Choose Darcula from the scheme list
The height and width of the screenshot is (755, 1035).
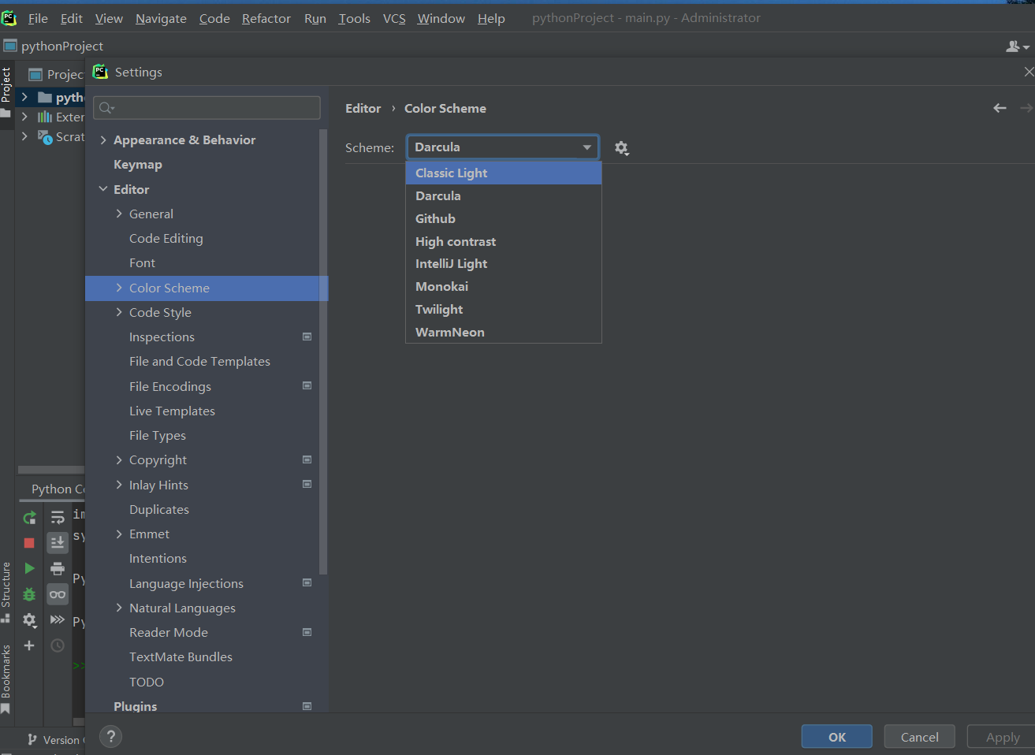504,196
